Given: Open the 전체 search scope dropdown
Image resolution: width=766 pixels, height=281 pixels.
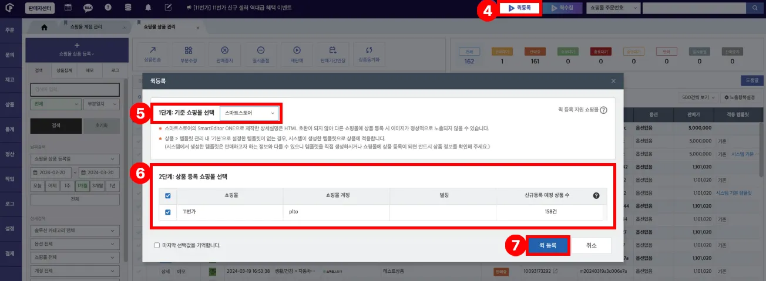Looking at the screenshot, I should coord(55,104).
